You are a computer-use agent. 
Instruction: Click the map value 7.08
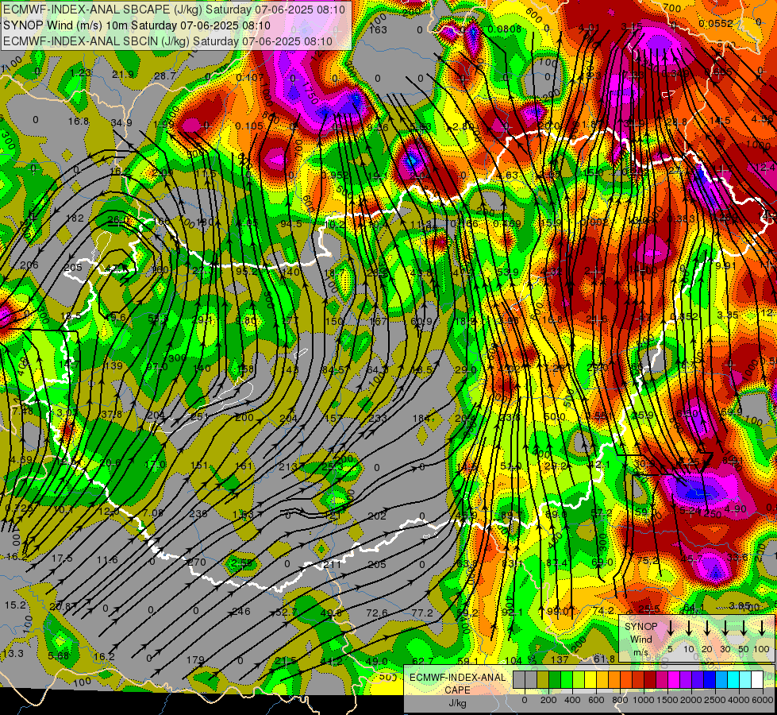coord(152,512)
